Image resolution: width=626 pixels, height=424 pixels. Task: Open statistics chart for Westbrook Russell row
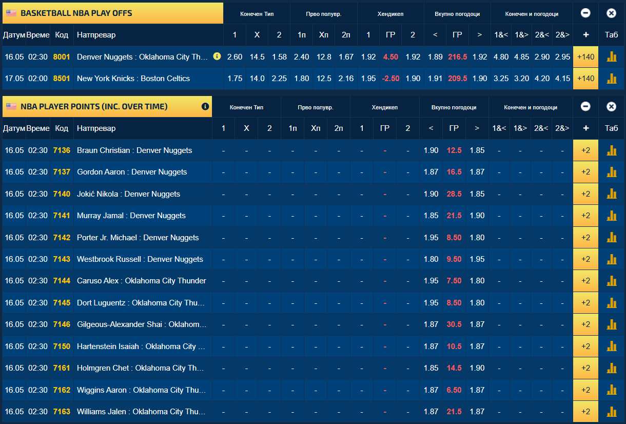pos(611,259)
